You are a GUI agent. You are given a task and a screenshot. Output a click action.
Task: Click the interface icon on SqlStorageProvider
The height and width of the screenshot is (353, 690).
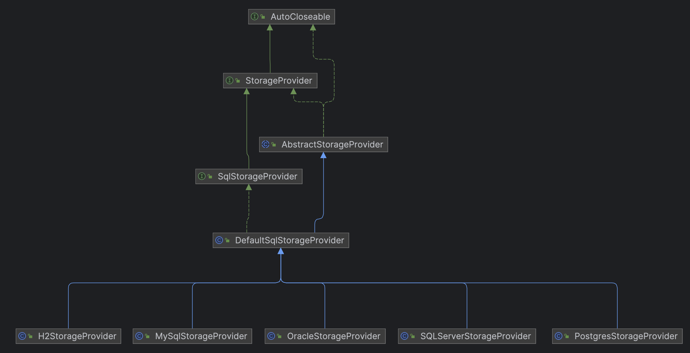click(x=202, y=176)
